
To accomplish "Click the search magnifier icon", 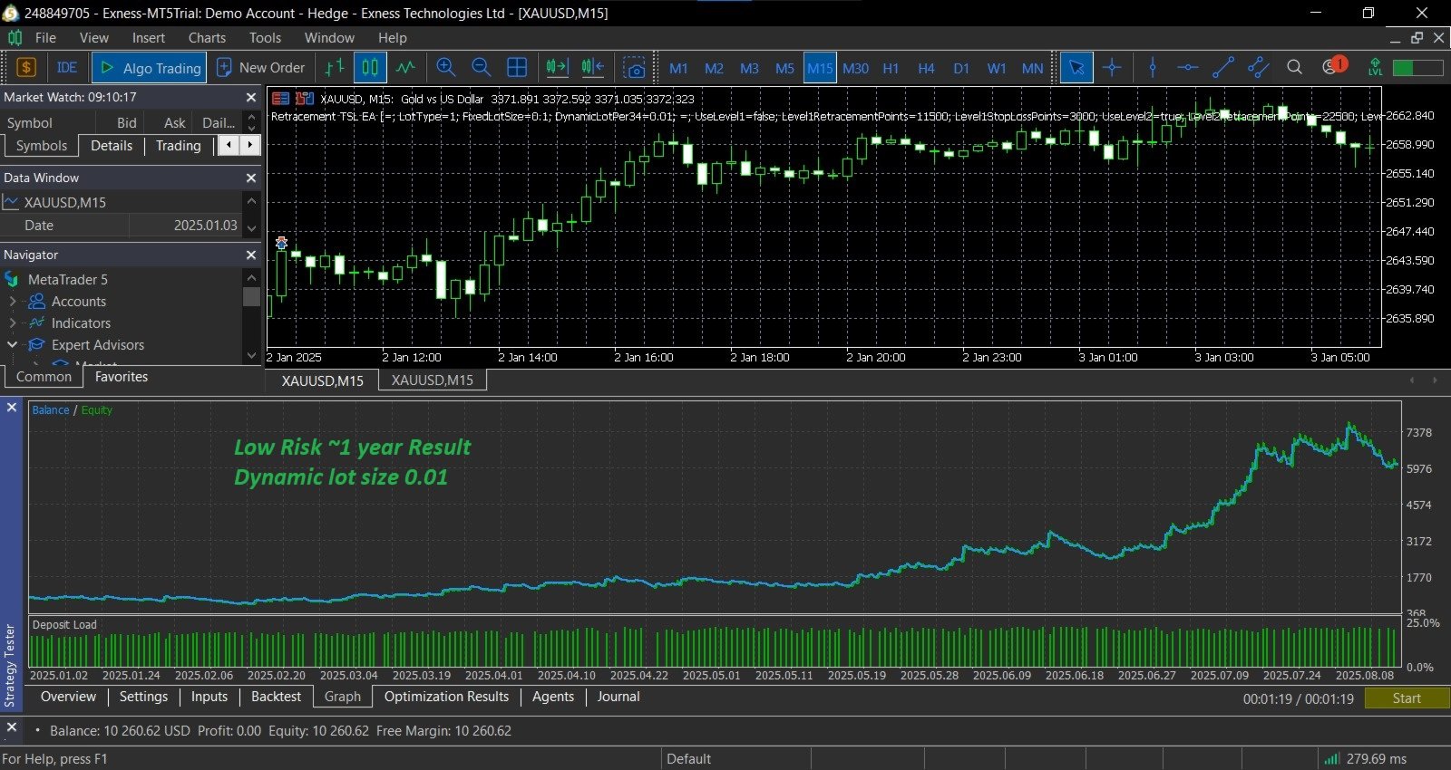I will [x=1294, y=68].
